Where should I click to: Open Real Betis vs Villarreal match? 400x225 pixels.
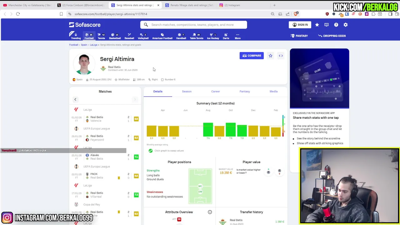pos(105,195)
